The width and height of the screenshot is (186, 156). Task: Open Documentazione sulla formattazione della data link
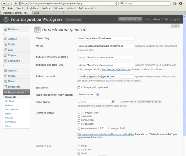coord(105,134)
